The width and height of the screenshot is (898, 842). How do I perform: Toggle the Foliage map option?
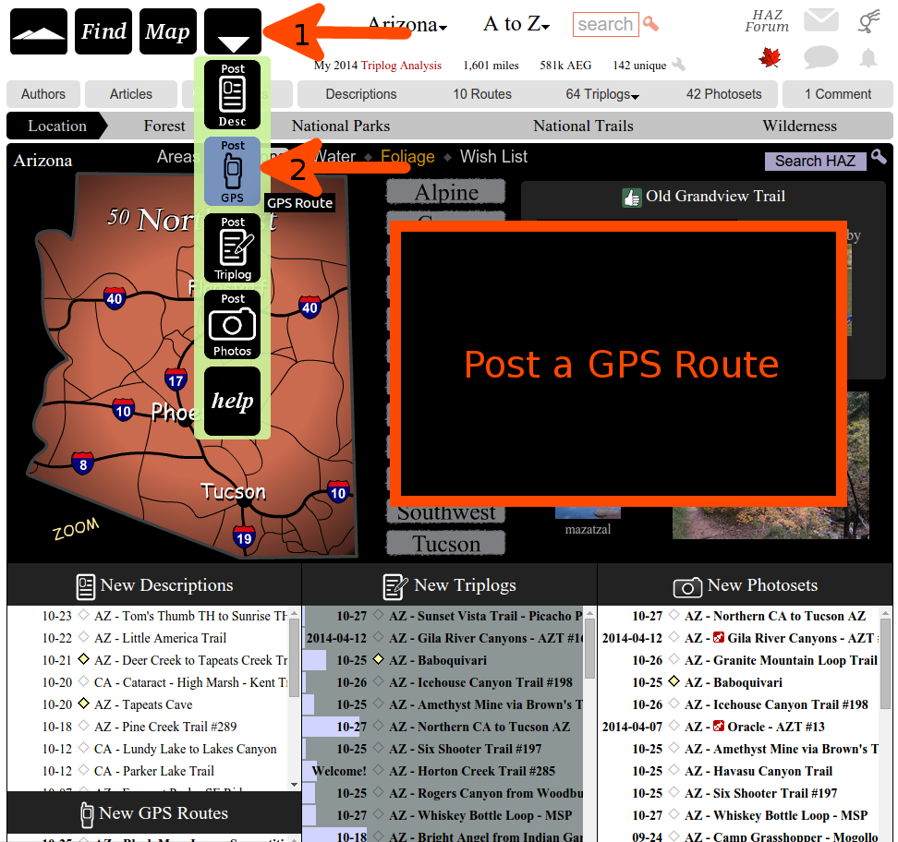click(x=407, y=157)
